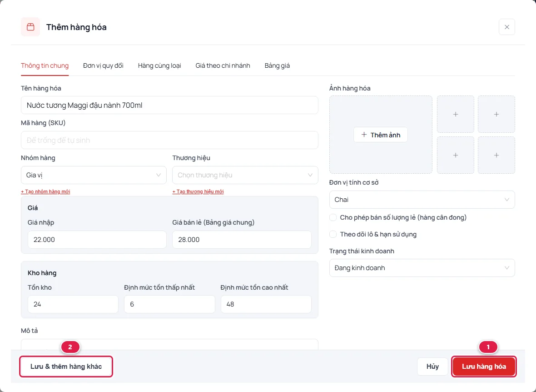This screenshot has height=392, width=536.
Task: Click the Định mức tồn thấp nhất field
Action: coord(169,304)
